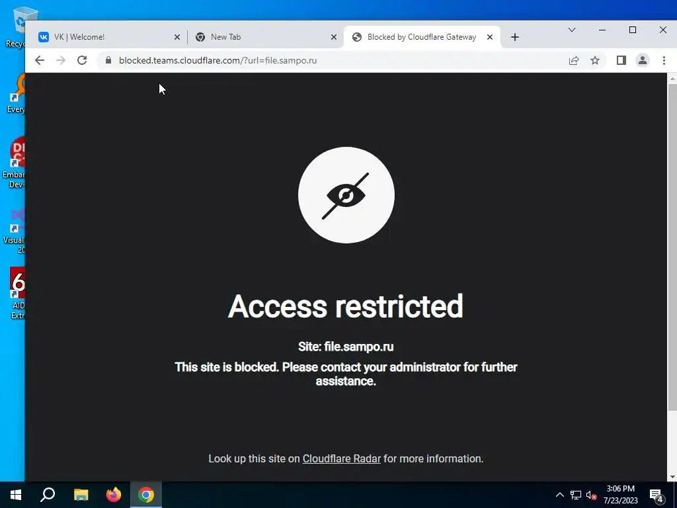Open File Explorer from taskbar
Viewport: 677px width, 508px height.
coord(81,495)
